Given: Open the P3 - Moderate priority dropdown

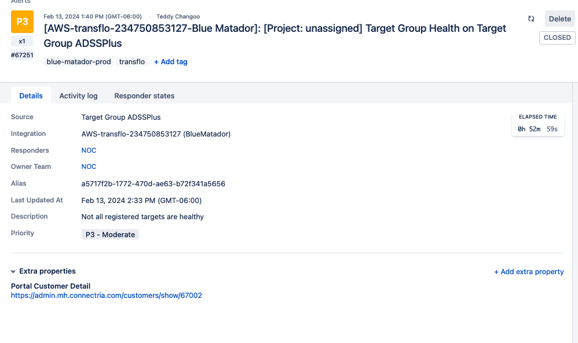Looking at the screenshot, I should (x=110, y=234).
